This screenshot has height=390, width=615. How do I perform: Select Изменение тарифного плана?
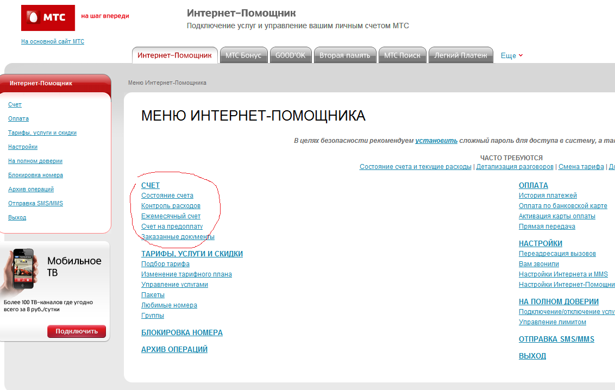186,274
